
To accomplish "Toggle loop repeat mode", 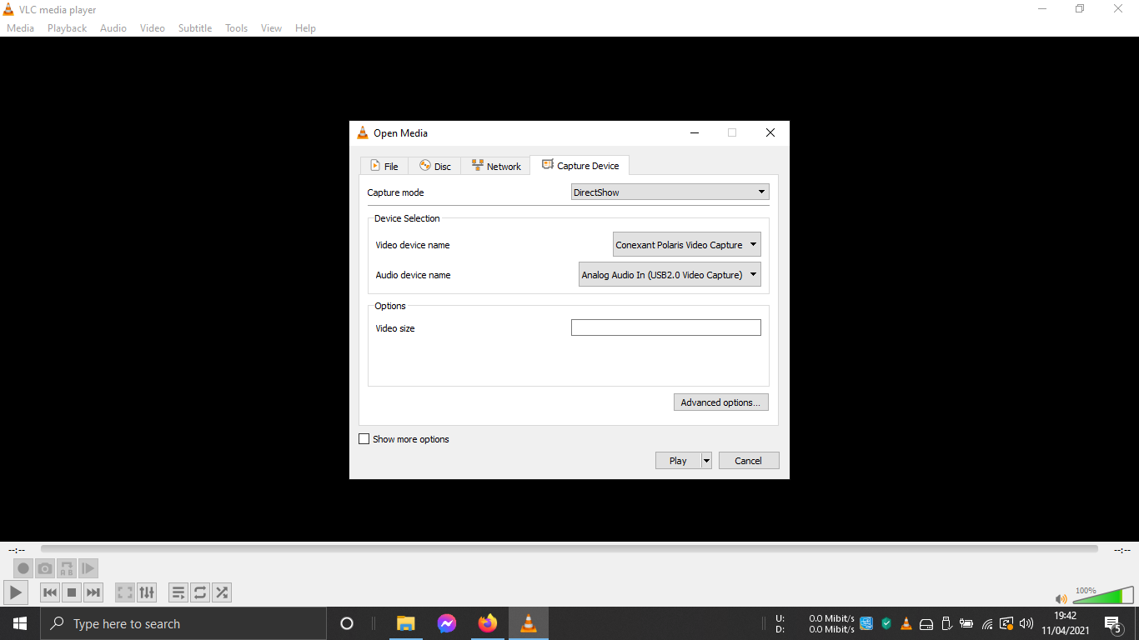I will pos(200,592).
